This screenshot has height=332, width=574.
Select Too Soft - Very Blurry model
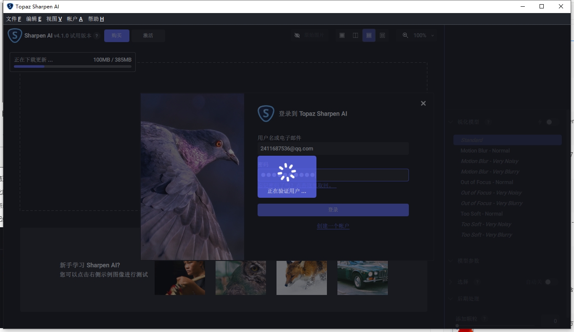click(508, 235)
